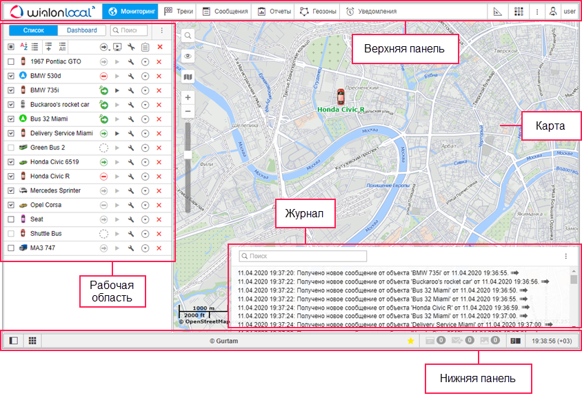Click the map search magnifier icon
Image resolution: width=582 pixels, height=398 pixels.
(188, 36)
